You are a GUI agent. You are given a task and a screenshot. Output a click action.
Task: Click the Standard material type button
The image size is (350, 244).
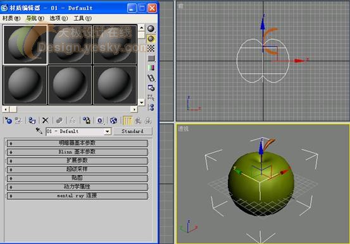click(x=133, y=131)
